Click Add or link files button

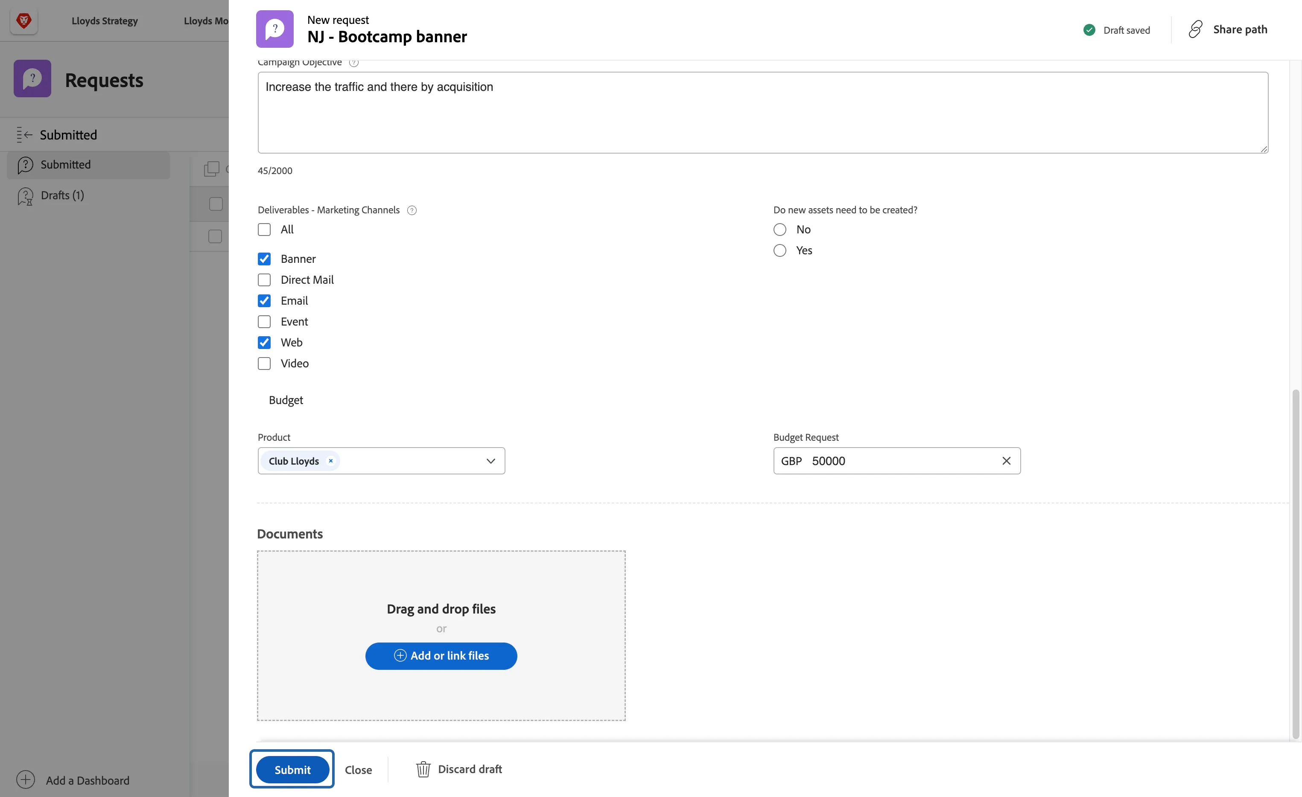click(441, 656)
